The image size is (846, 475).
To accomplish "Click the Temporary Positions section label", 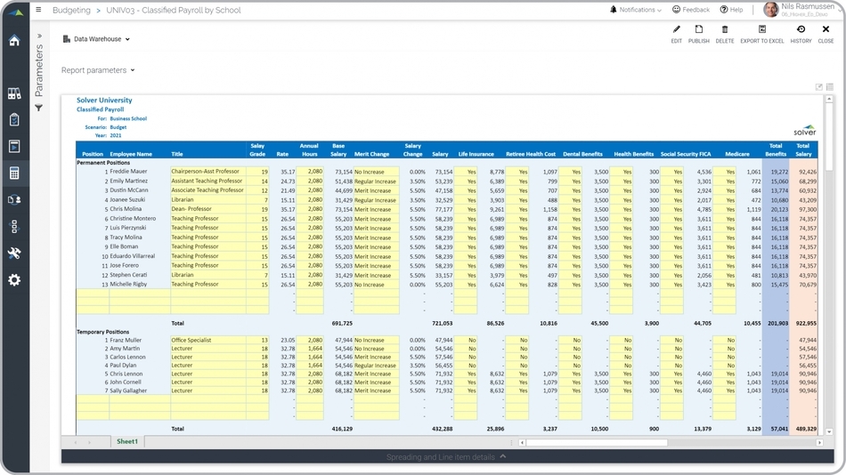I will 102,332.
